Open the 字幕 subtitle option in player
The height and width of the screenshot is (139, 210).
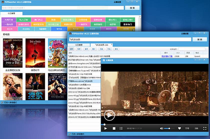pos(187,128)
